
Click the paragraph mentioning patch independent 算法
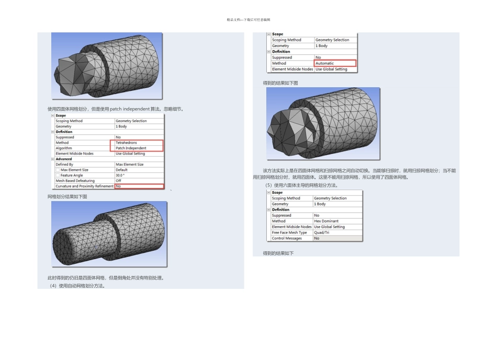coord(116,109)
